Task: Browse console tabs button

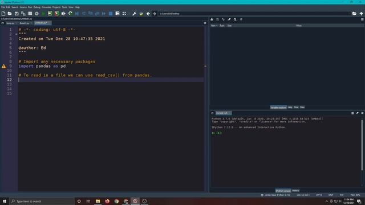Action: coord(212,113)
